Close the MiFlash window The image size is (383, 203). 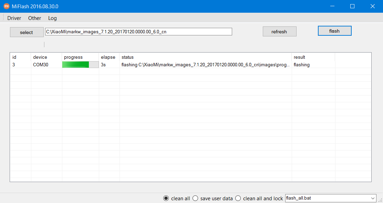pos(373,6)
